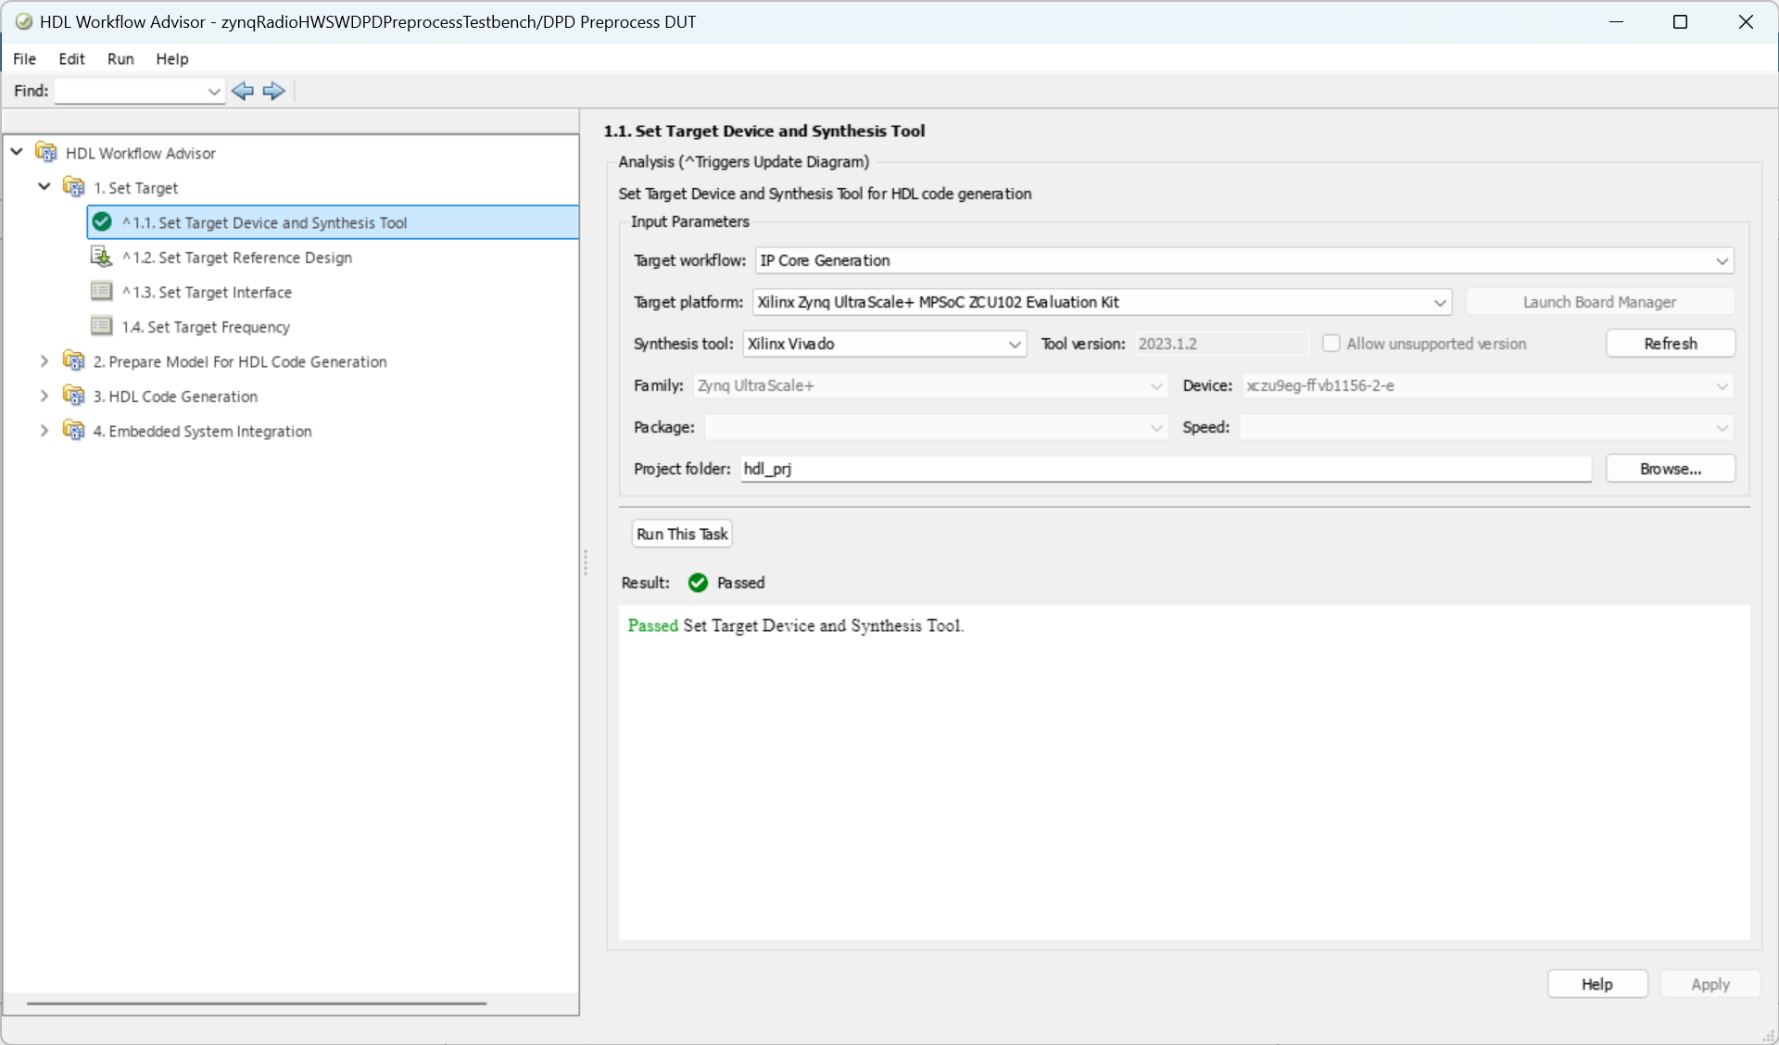Viewport: 1779px width, 1045px height.
Task: Expand Prepare Model For HDL Code Generation
Action: click(x=44, y=361)
